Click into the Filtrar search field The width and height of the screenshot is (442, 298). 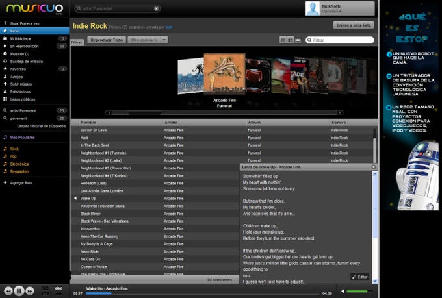[340, 40]
